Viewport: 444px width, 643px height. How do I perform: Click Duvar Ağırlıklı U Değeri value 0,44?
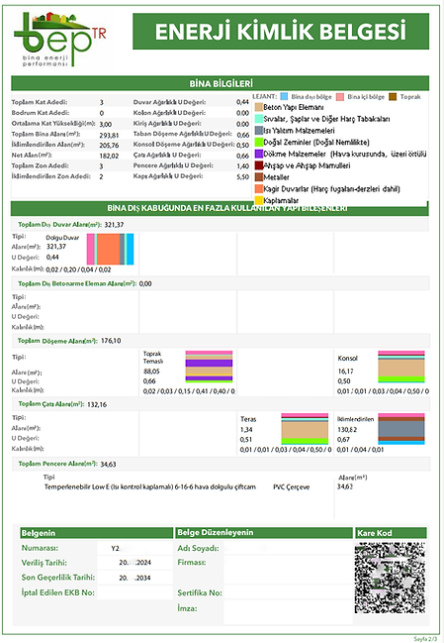tap(242, 102)
